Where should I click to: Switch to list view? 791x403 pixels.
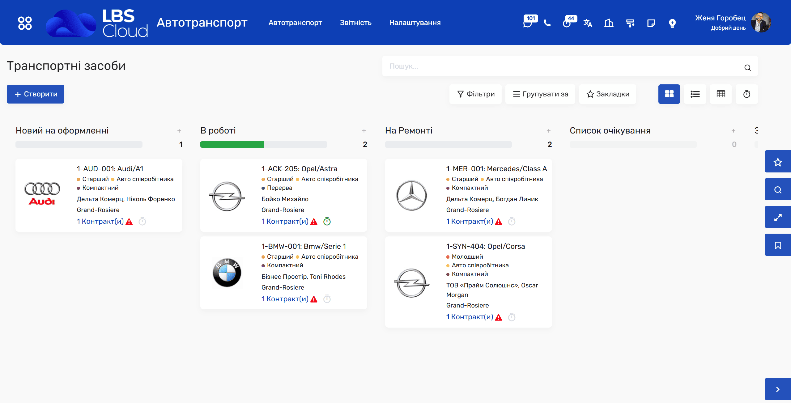point(695,94)
